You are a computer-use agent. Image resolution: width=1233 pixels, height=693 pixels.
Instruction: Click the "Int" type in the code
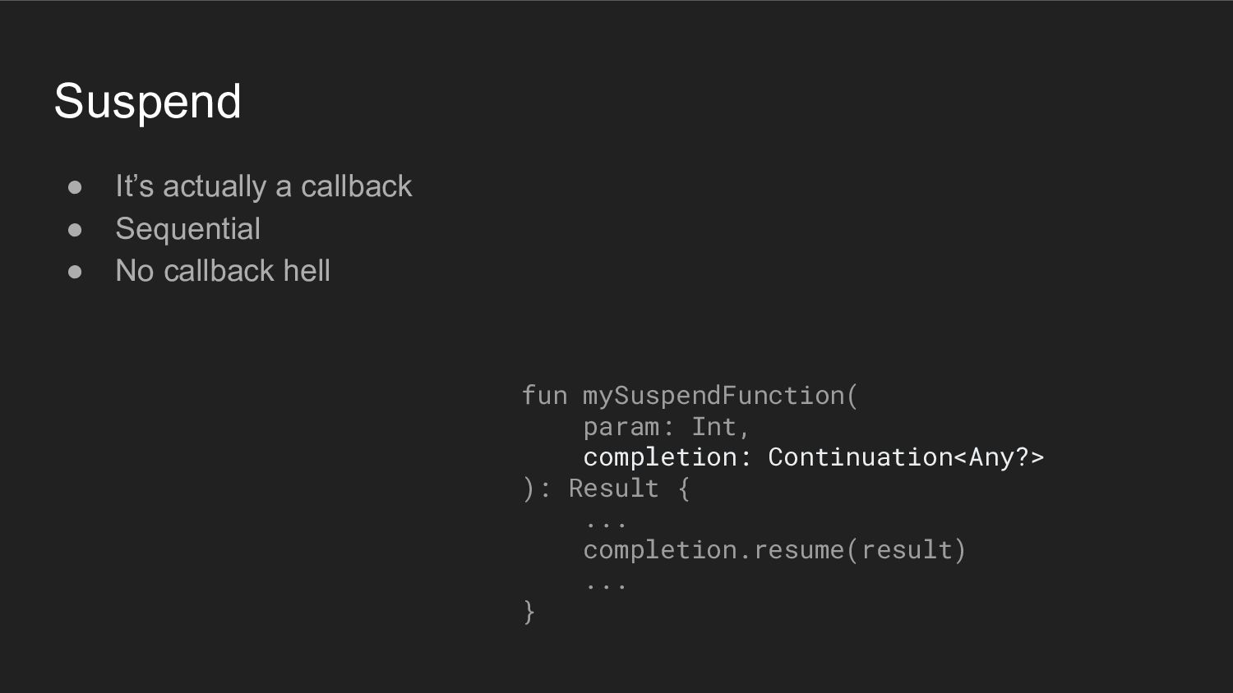coord(713,426)
